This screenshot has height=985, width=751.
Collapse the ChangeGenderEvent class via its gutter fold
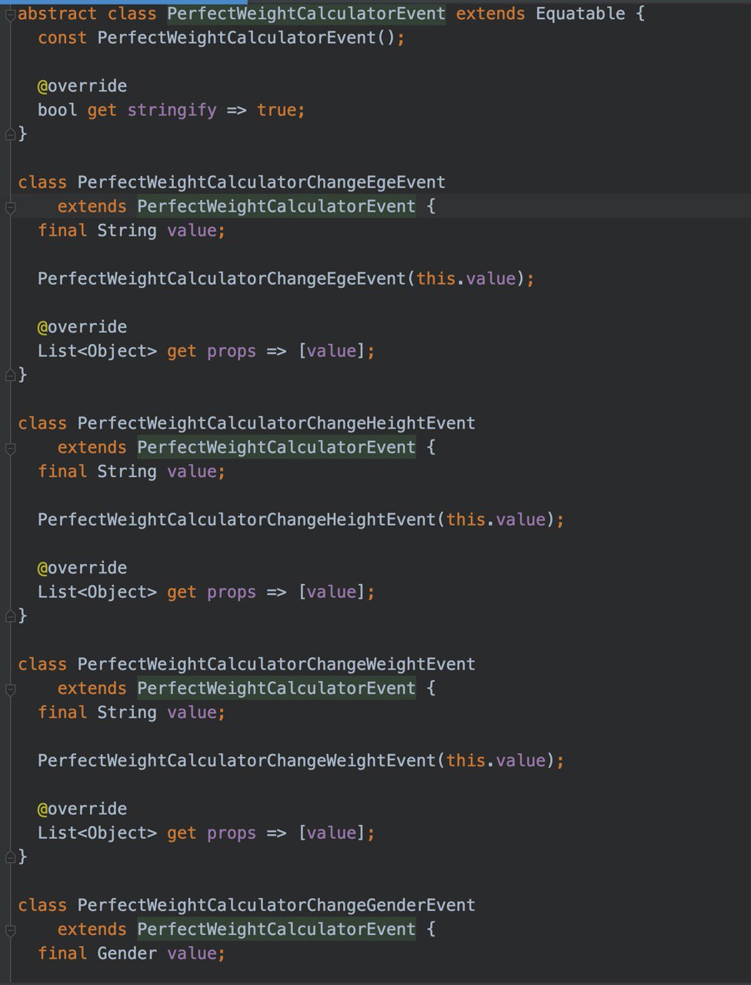pyautogui.click(x=10, y=930)
